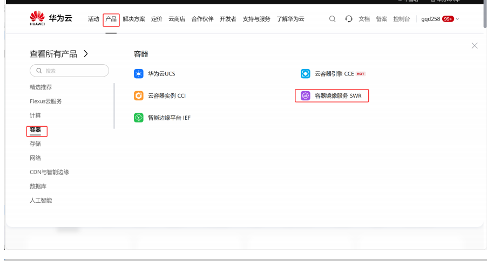
Task: Open the 开发者 menu
Action: (x=228, y=19)
